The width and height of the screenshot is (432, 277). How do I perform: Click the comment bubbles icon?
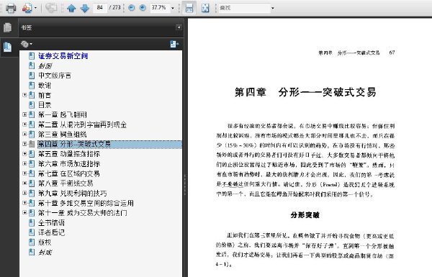click(51, 8)
